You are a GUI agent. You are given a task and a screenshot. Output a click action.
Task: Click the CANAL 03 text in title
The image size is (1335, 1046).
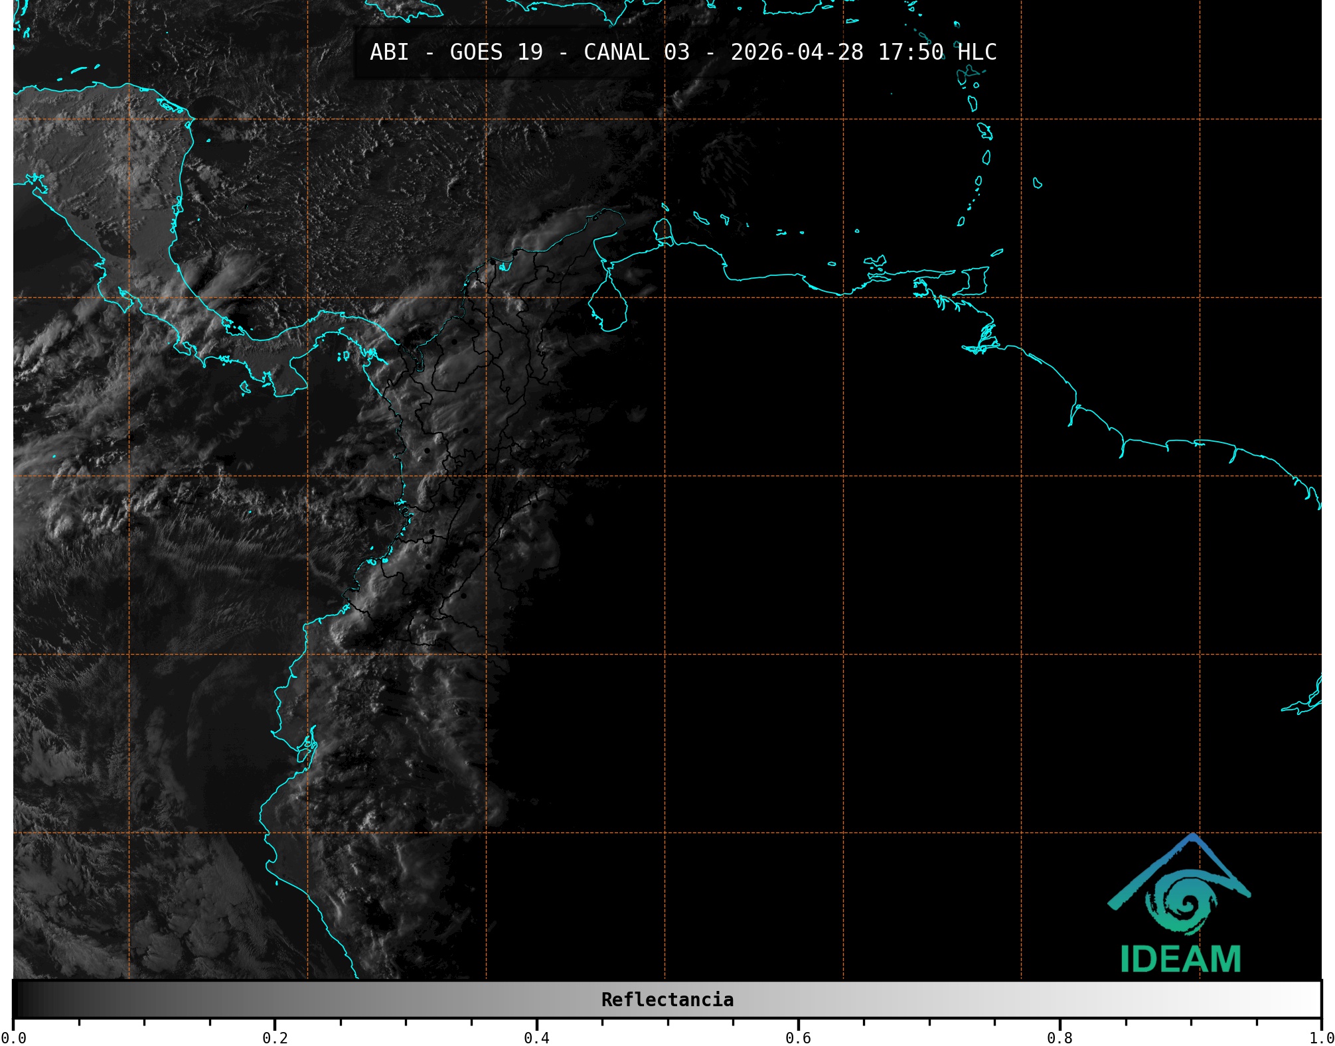(x=636, y=52)
